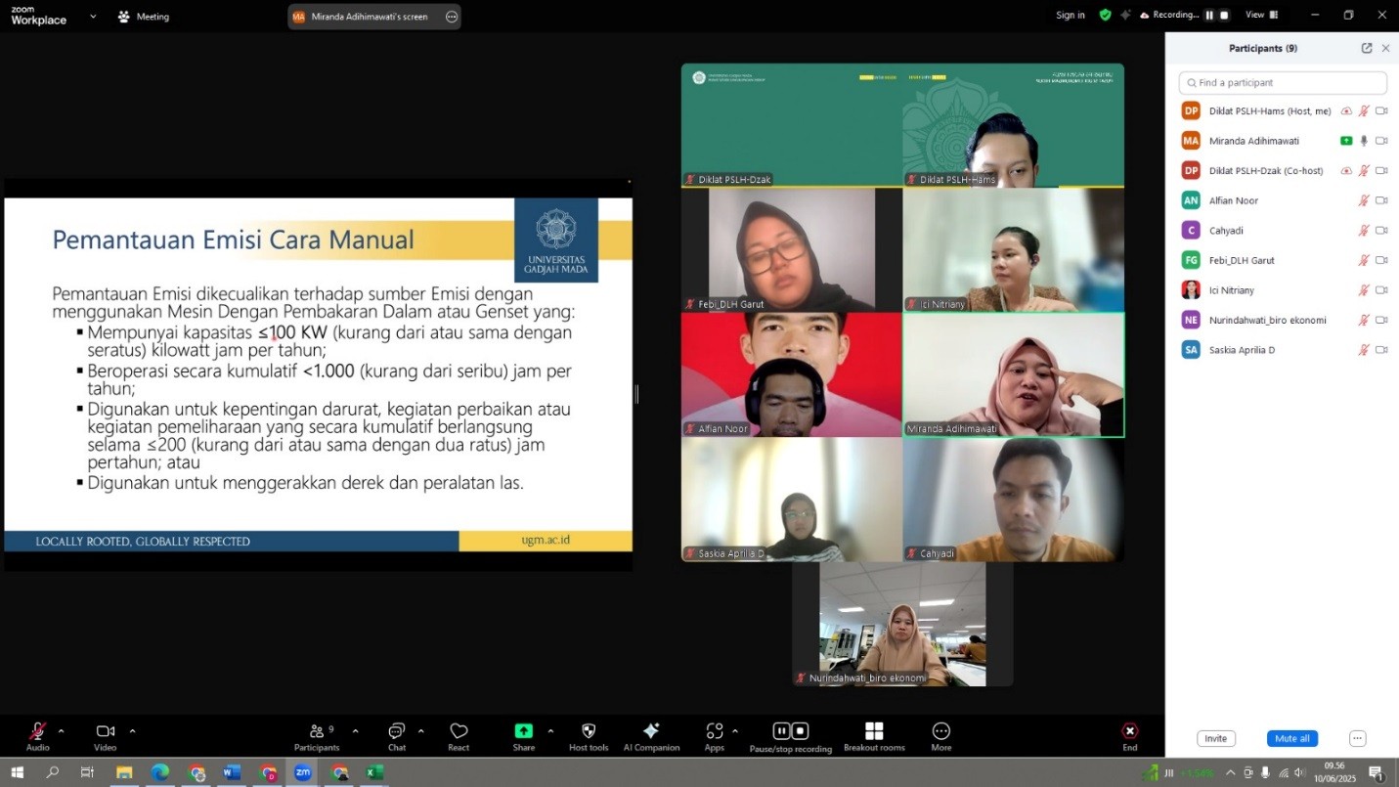The height and width of the screenshot is (787, 1399).
Task: Expand the Audio options arrow
Action: [x=61, y=730]
